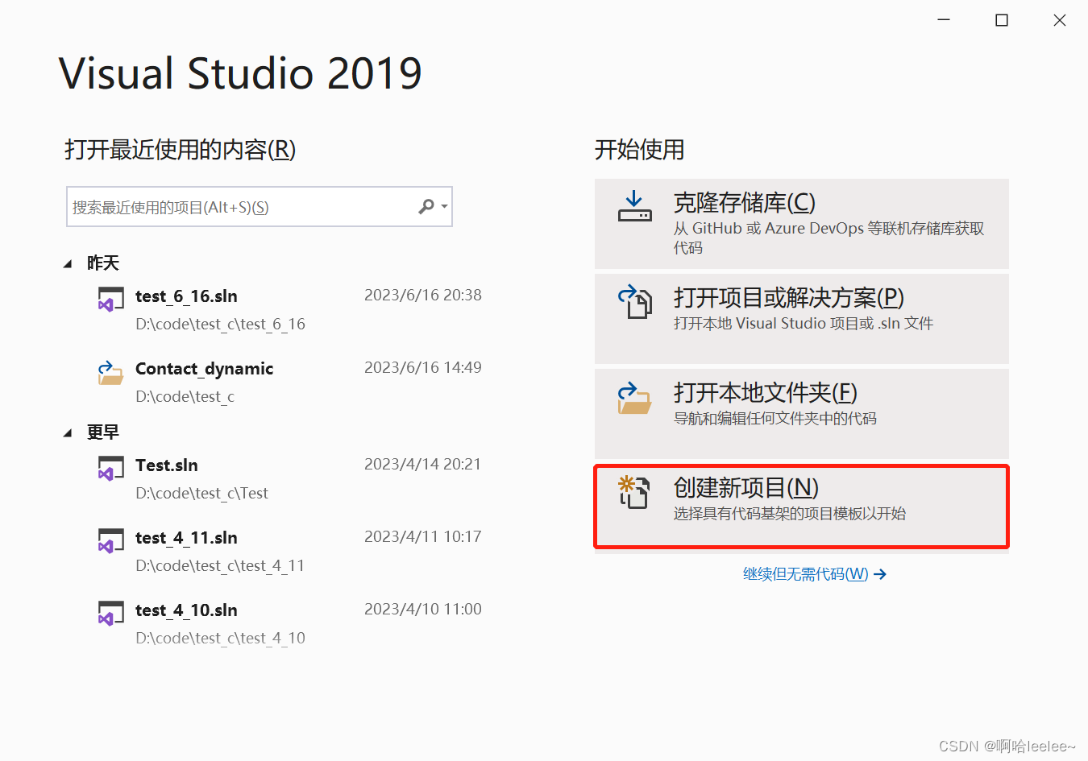Click 选择具有代码基架的项目模板以开始 description
1088x761 pixels.
790,514
